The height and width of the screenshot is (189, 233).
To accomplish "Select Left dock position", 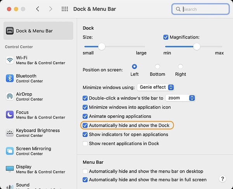I will click(x=134, y=66).
